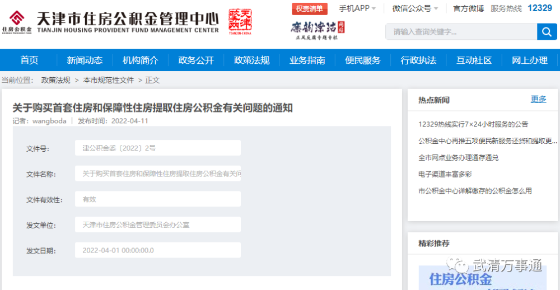Click the red Tianjin seal logo
560x290 pixels.
(240, 22)
